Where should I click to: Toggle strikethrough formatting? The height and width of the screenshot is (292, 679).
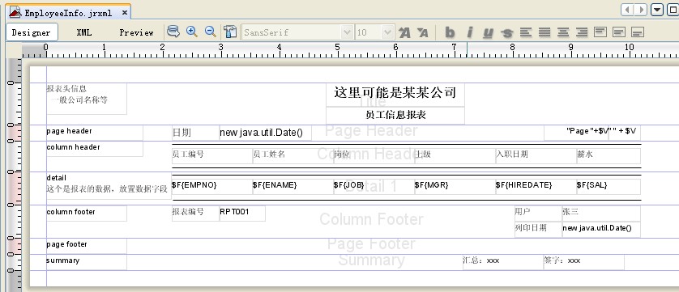tap(506, 33)
